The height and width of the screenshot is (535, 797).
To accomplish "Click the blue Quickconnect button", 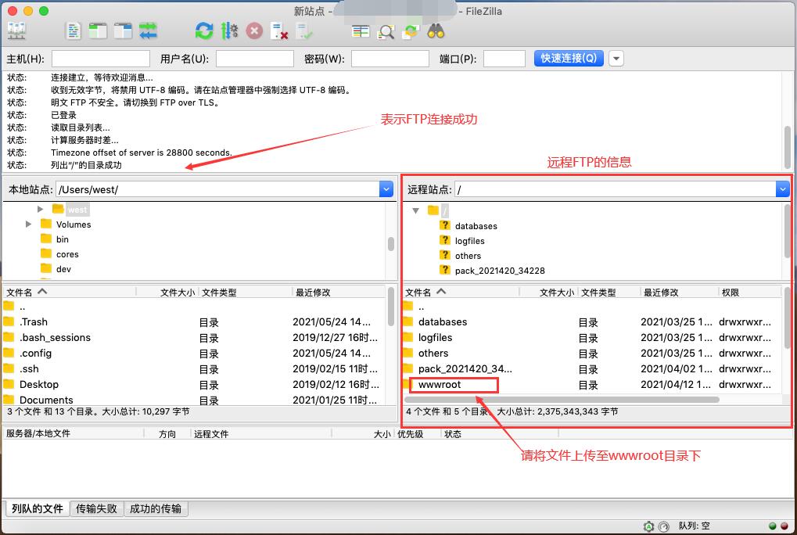I will (x=569, y=59).
